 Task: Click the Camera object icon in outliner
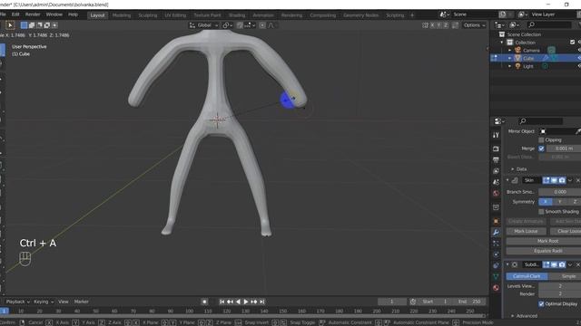517,51
